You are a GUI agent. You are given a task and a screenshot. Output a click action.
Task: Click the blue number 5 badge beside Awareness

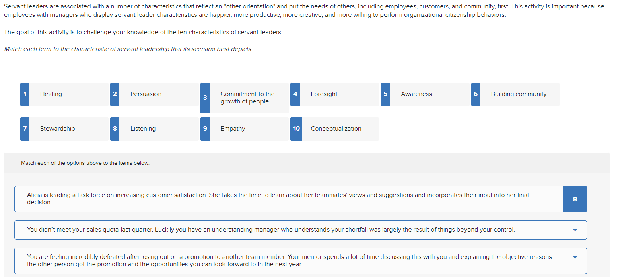coord(385,94)
